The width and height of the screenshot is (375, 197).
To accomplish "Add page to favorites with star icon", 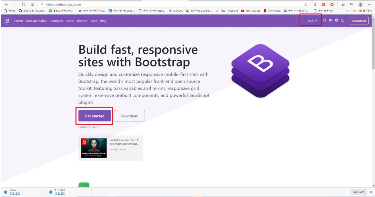I will coord(306,4).
